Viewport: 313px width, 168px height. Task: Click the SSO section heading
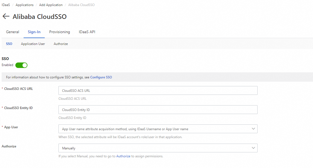click(5, 59)
